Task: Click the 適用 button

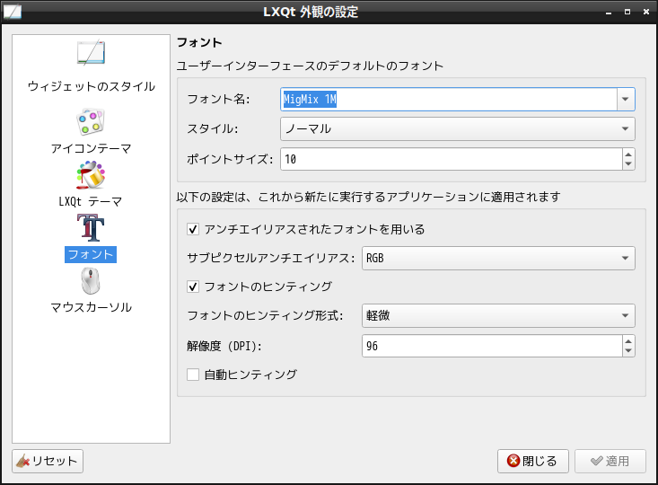Action: [x=610, y=461]
